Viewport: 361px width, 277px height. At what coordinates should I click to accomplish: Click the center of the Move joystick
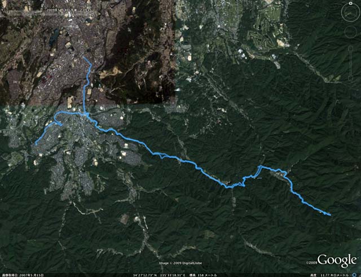click(x=351, y=32)
